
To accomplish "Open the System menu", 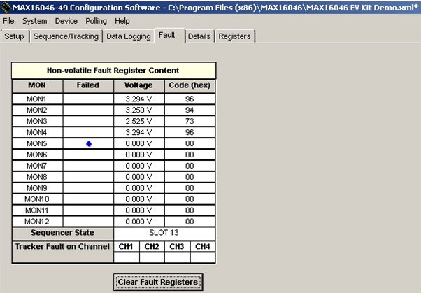I will click(35, 21).
